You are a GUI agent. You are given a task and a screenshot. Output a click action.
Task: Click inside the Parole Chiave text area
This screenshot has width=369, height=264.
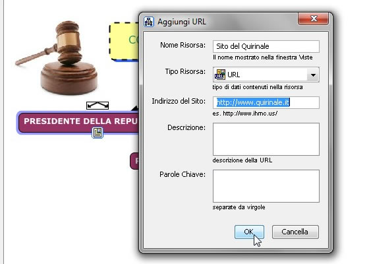(x=266, y=186)
